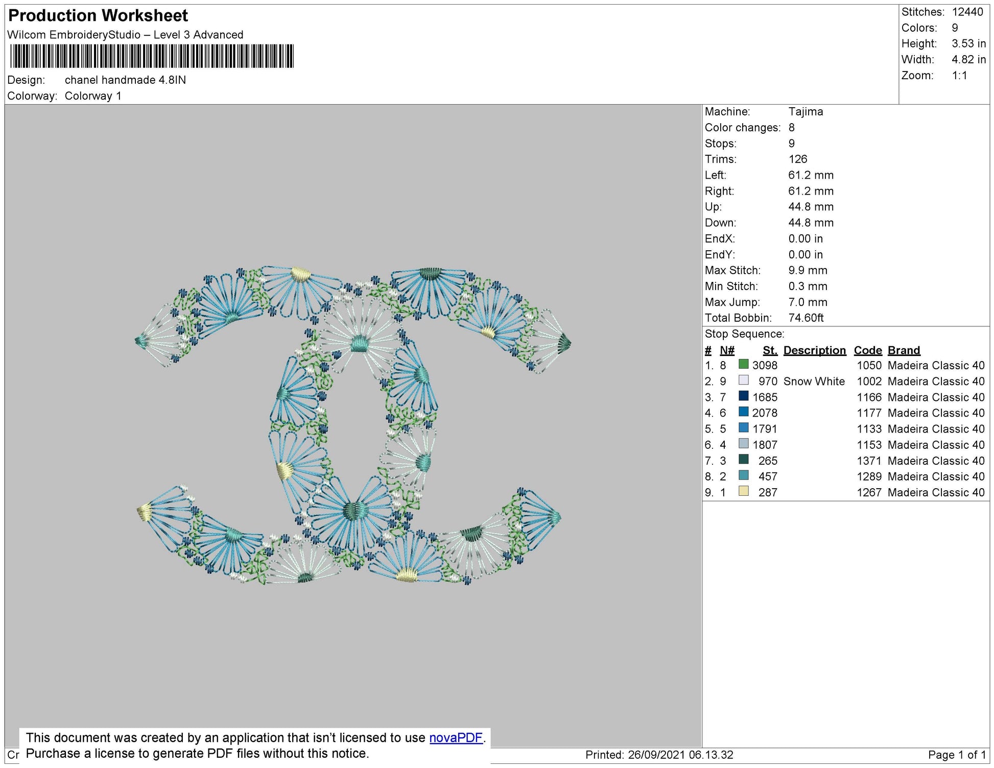The width and height of the screenshot is (994, 768).
Task: Click the Total Bobbin value 74.60ft
Action: [806, 318]
